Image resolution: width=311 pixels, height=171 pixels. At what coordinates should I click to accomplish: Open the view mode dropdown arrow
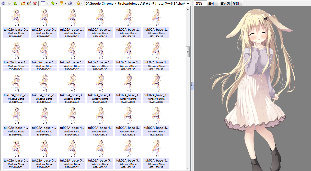(x=48, y=3)
